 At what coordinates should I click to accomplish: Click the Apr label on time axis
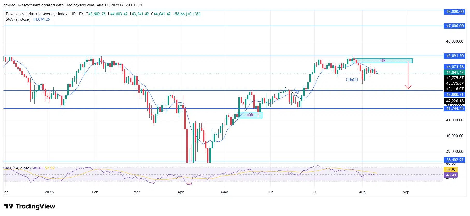click(180, 192)
